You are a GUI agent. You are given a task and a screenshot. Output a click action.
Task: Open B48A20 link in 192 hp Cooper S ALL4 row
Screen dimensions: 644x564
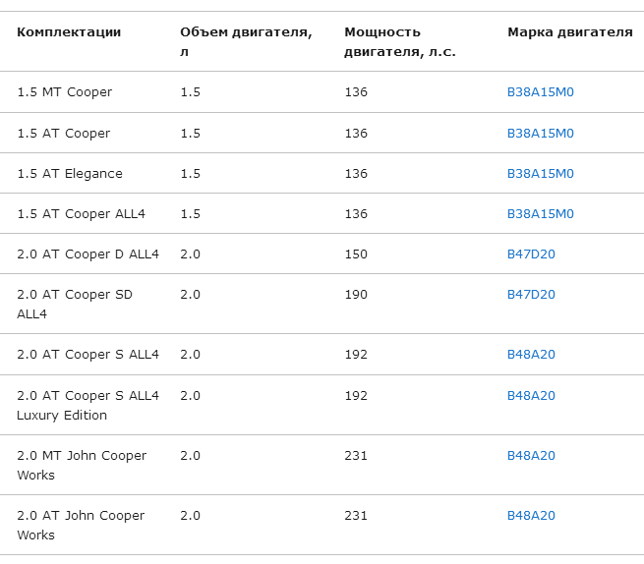click(x=531, y=355)
